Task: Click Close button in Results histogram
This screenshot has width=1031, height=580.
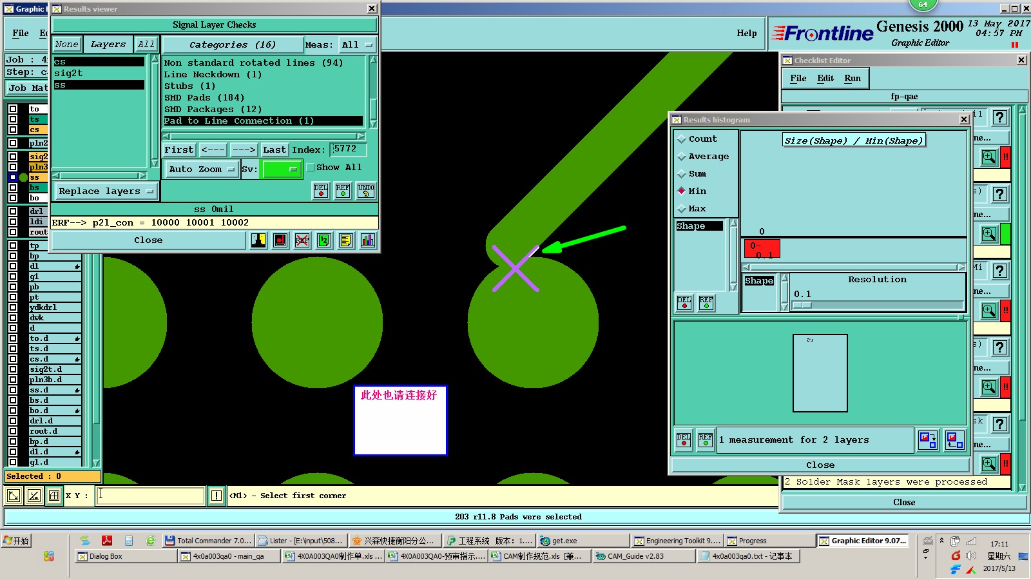Action: coord(820,465)
